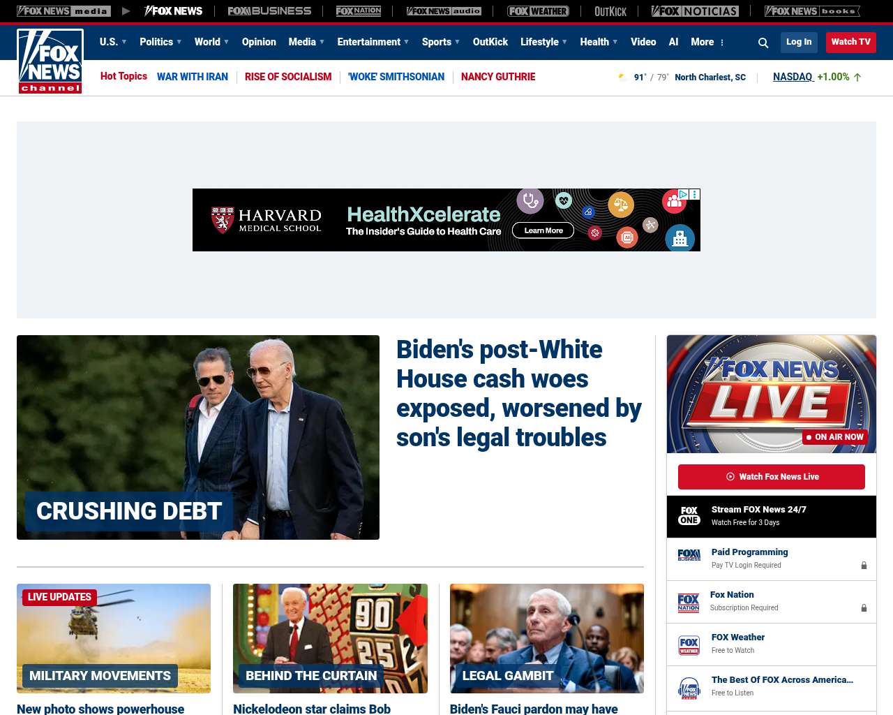The image size is (893, 715).
Task: Open the New photo shows powerhouse headline
Action: pos(100,709)
